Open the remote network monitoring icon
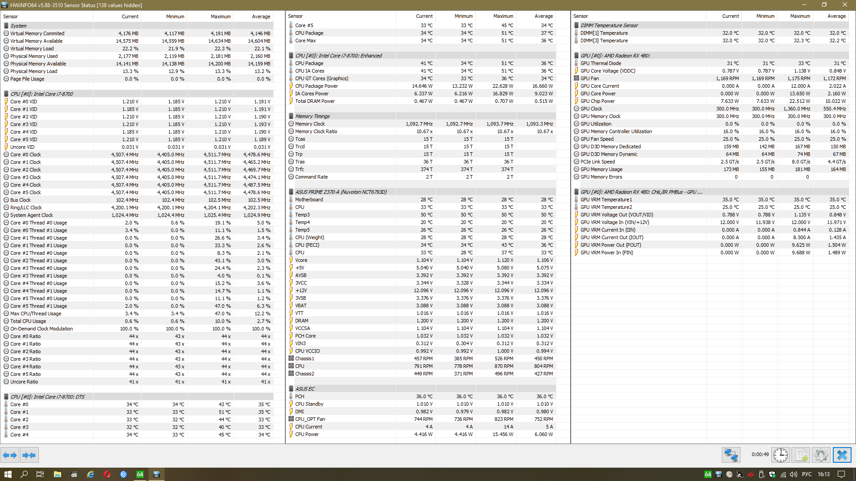This screenshot has width=856, height=481. (x=731, y=455)
